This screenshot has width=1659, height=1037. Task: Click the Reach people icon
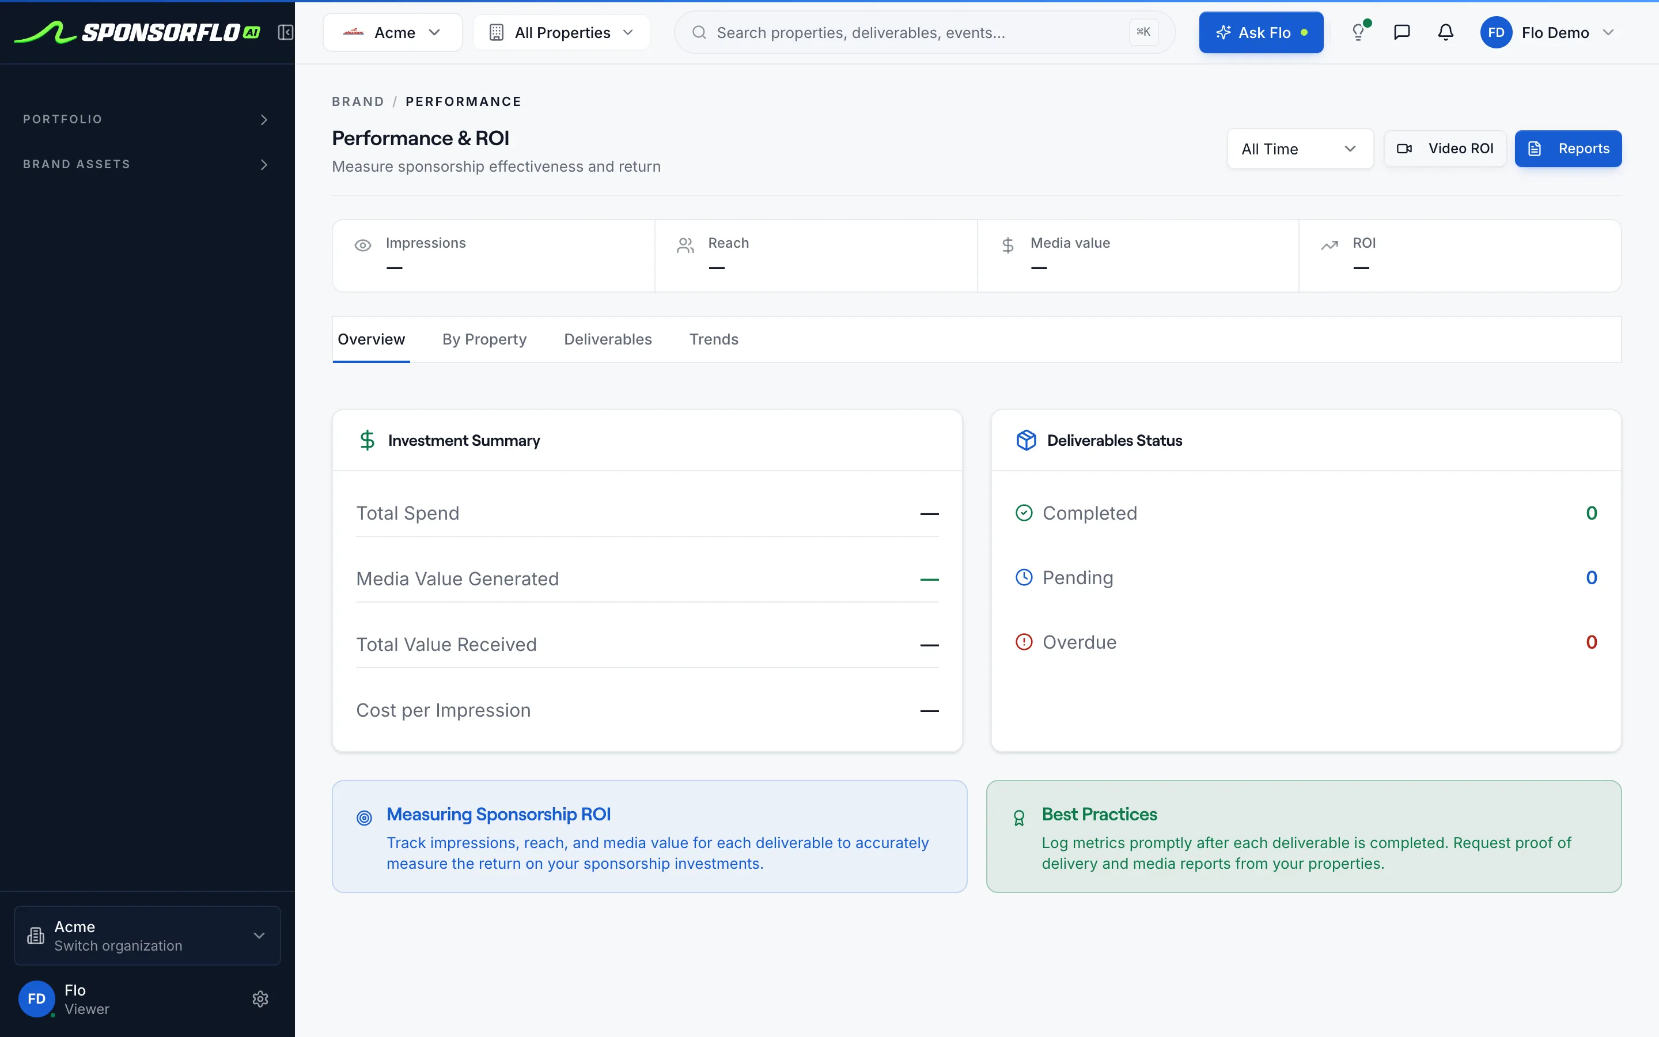[685, 245]
